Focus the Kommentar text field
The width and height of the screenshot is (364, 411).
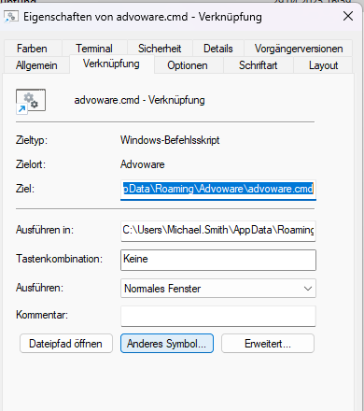218,316
